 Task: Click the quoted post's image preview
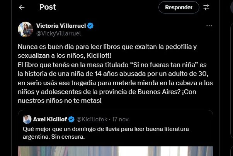(116, 151)
